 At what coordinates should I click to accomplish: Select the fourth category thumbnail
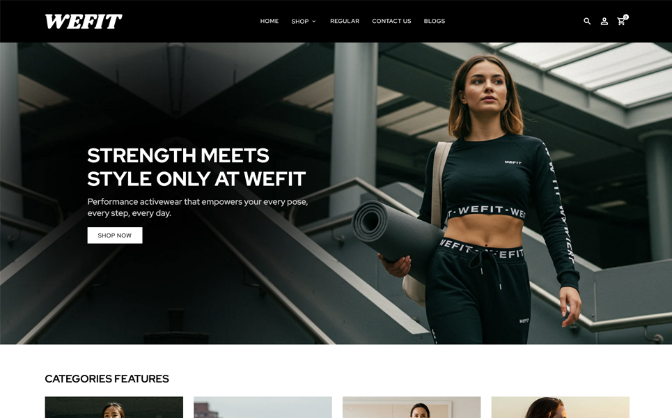click(x=560, y=408)
